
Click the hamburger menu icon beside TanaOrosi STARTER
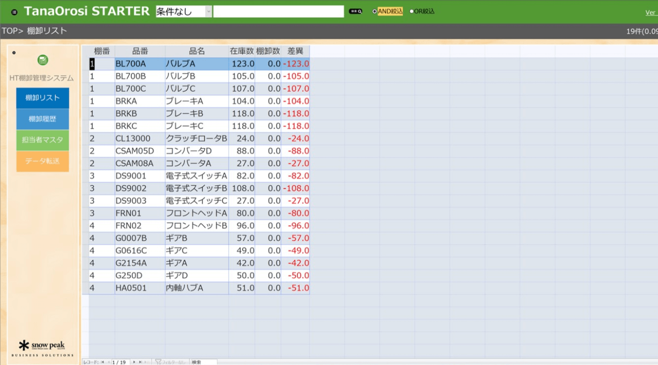point(14,12)
